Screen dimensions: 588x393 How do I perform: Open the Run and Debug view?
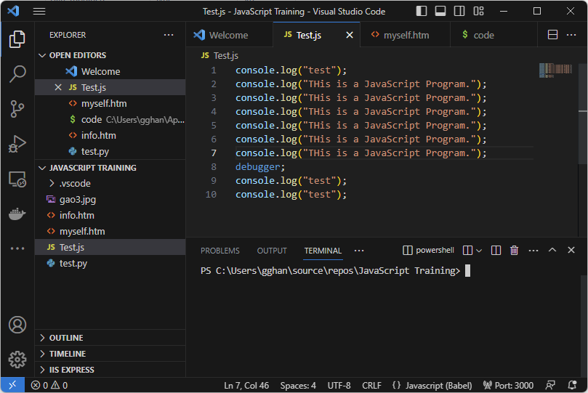17,144
